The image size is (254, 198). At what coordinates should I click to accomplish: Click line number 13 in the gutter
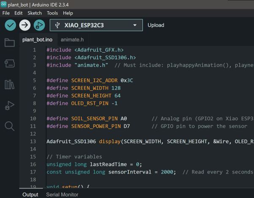coord(33,141)
